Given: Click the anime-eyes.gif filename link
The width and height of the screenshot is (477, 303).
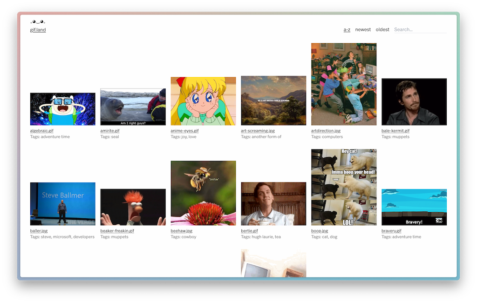Looking at the screenshot, I should (184, 131).
